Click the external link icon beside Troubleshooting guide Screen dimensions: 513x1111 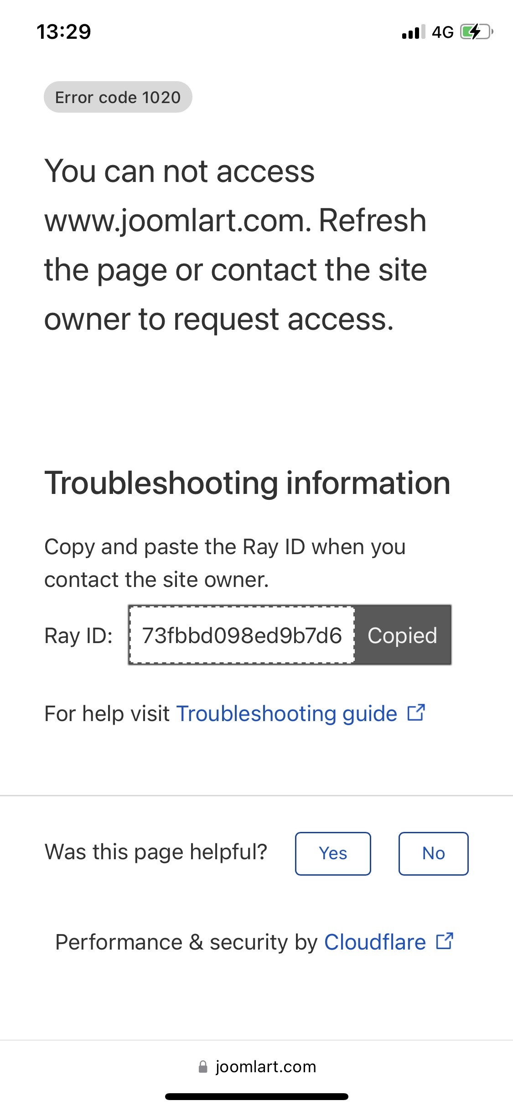click(x=416, y=713)
